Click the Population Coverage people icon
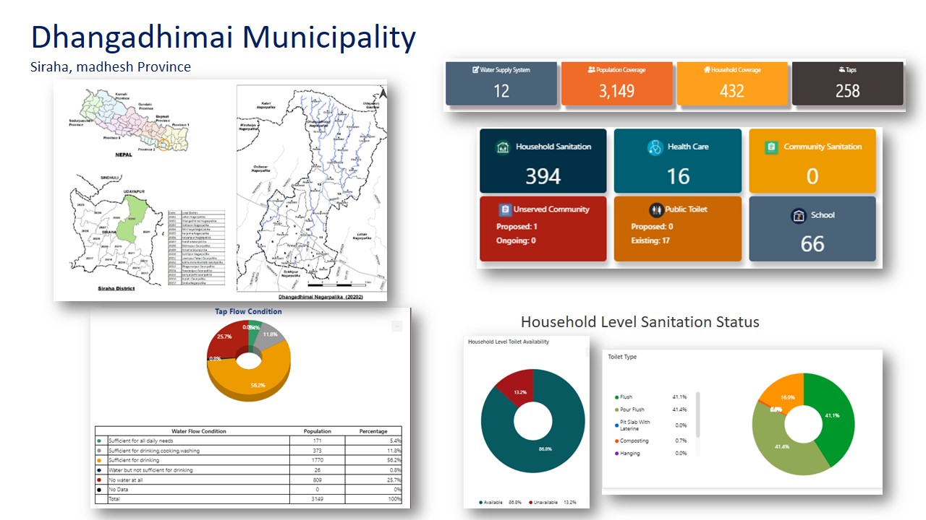Viewport: 926px width, 520px height. pos(591,70)
